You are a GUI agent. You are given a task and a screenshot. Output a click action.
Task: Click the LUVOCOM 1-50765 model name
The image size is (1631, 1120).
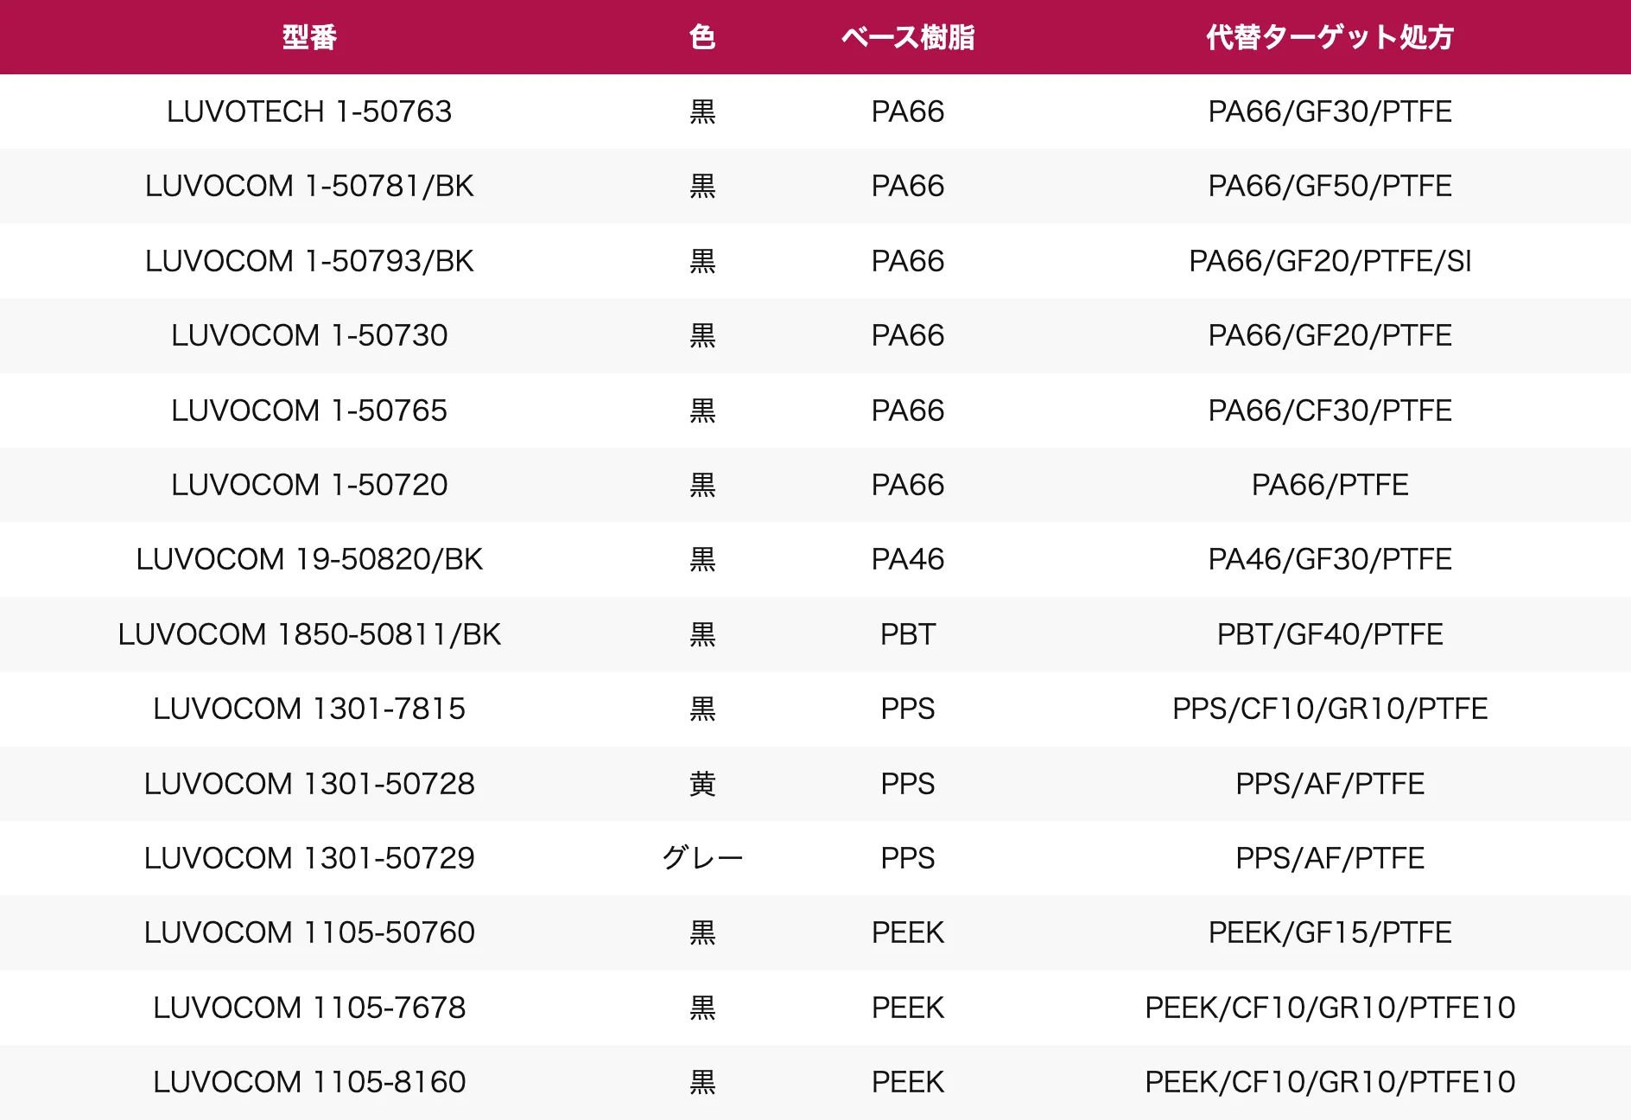pyautogui.click(x=309, y=410)
